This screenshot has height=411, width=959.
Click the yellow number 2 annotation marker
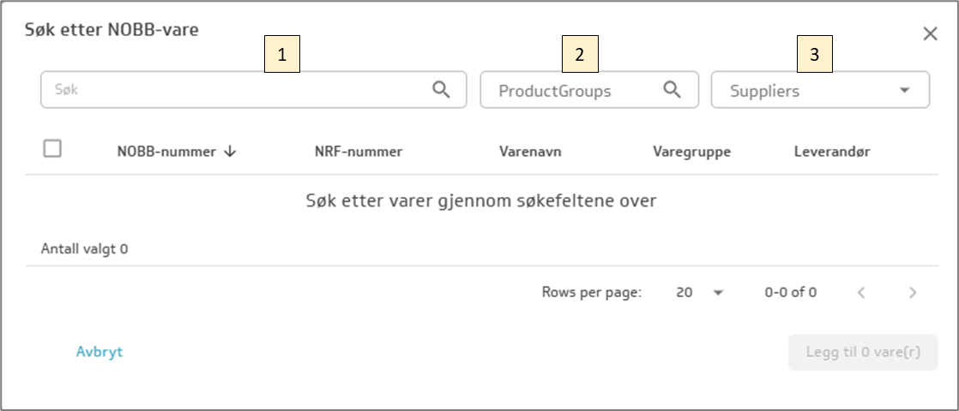point(580,55)
